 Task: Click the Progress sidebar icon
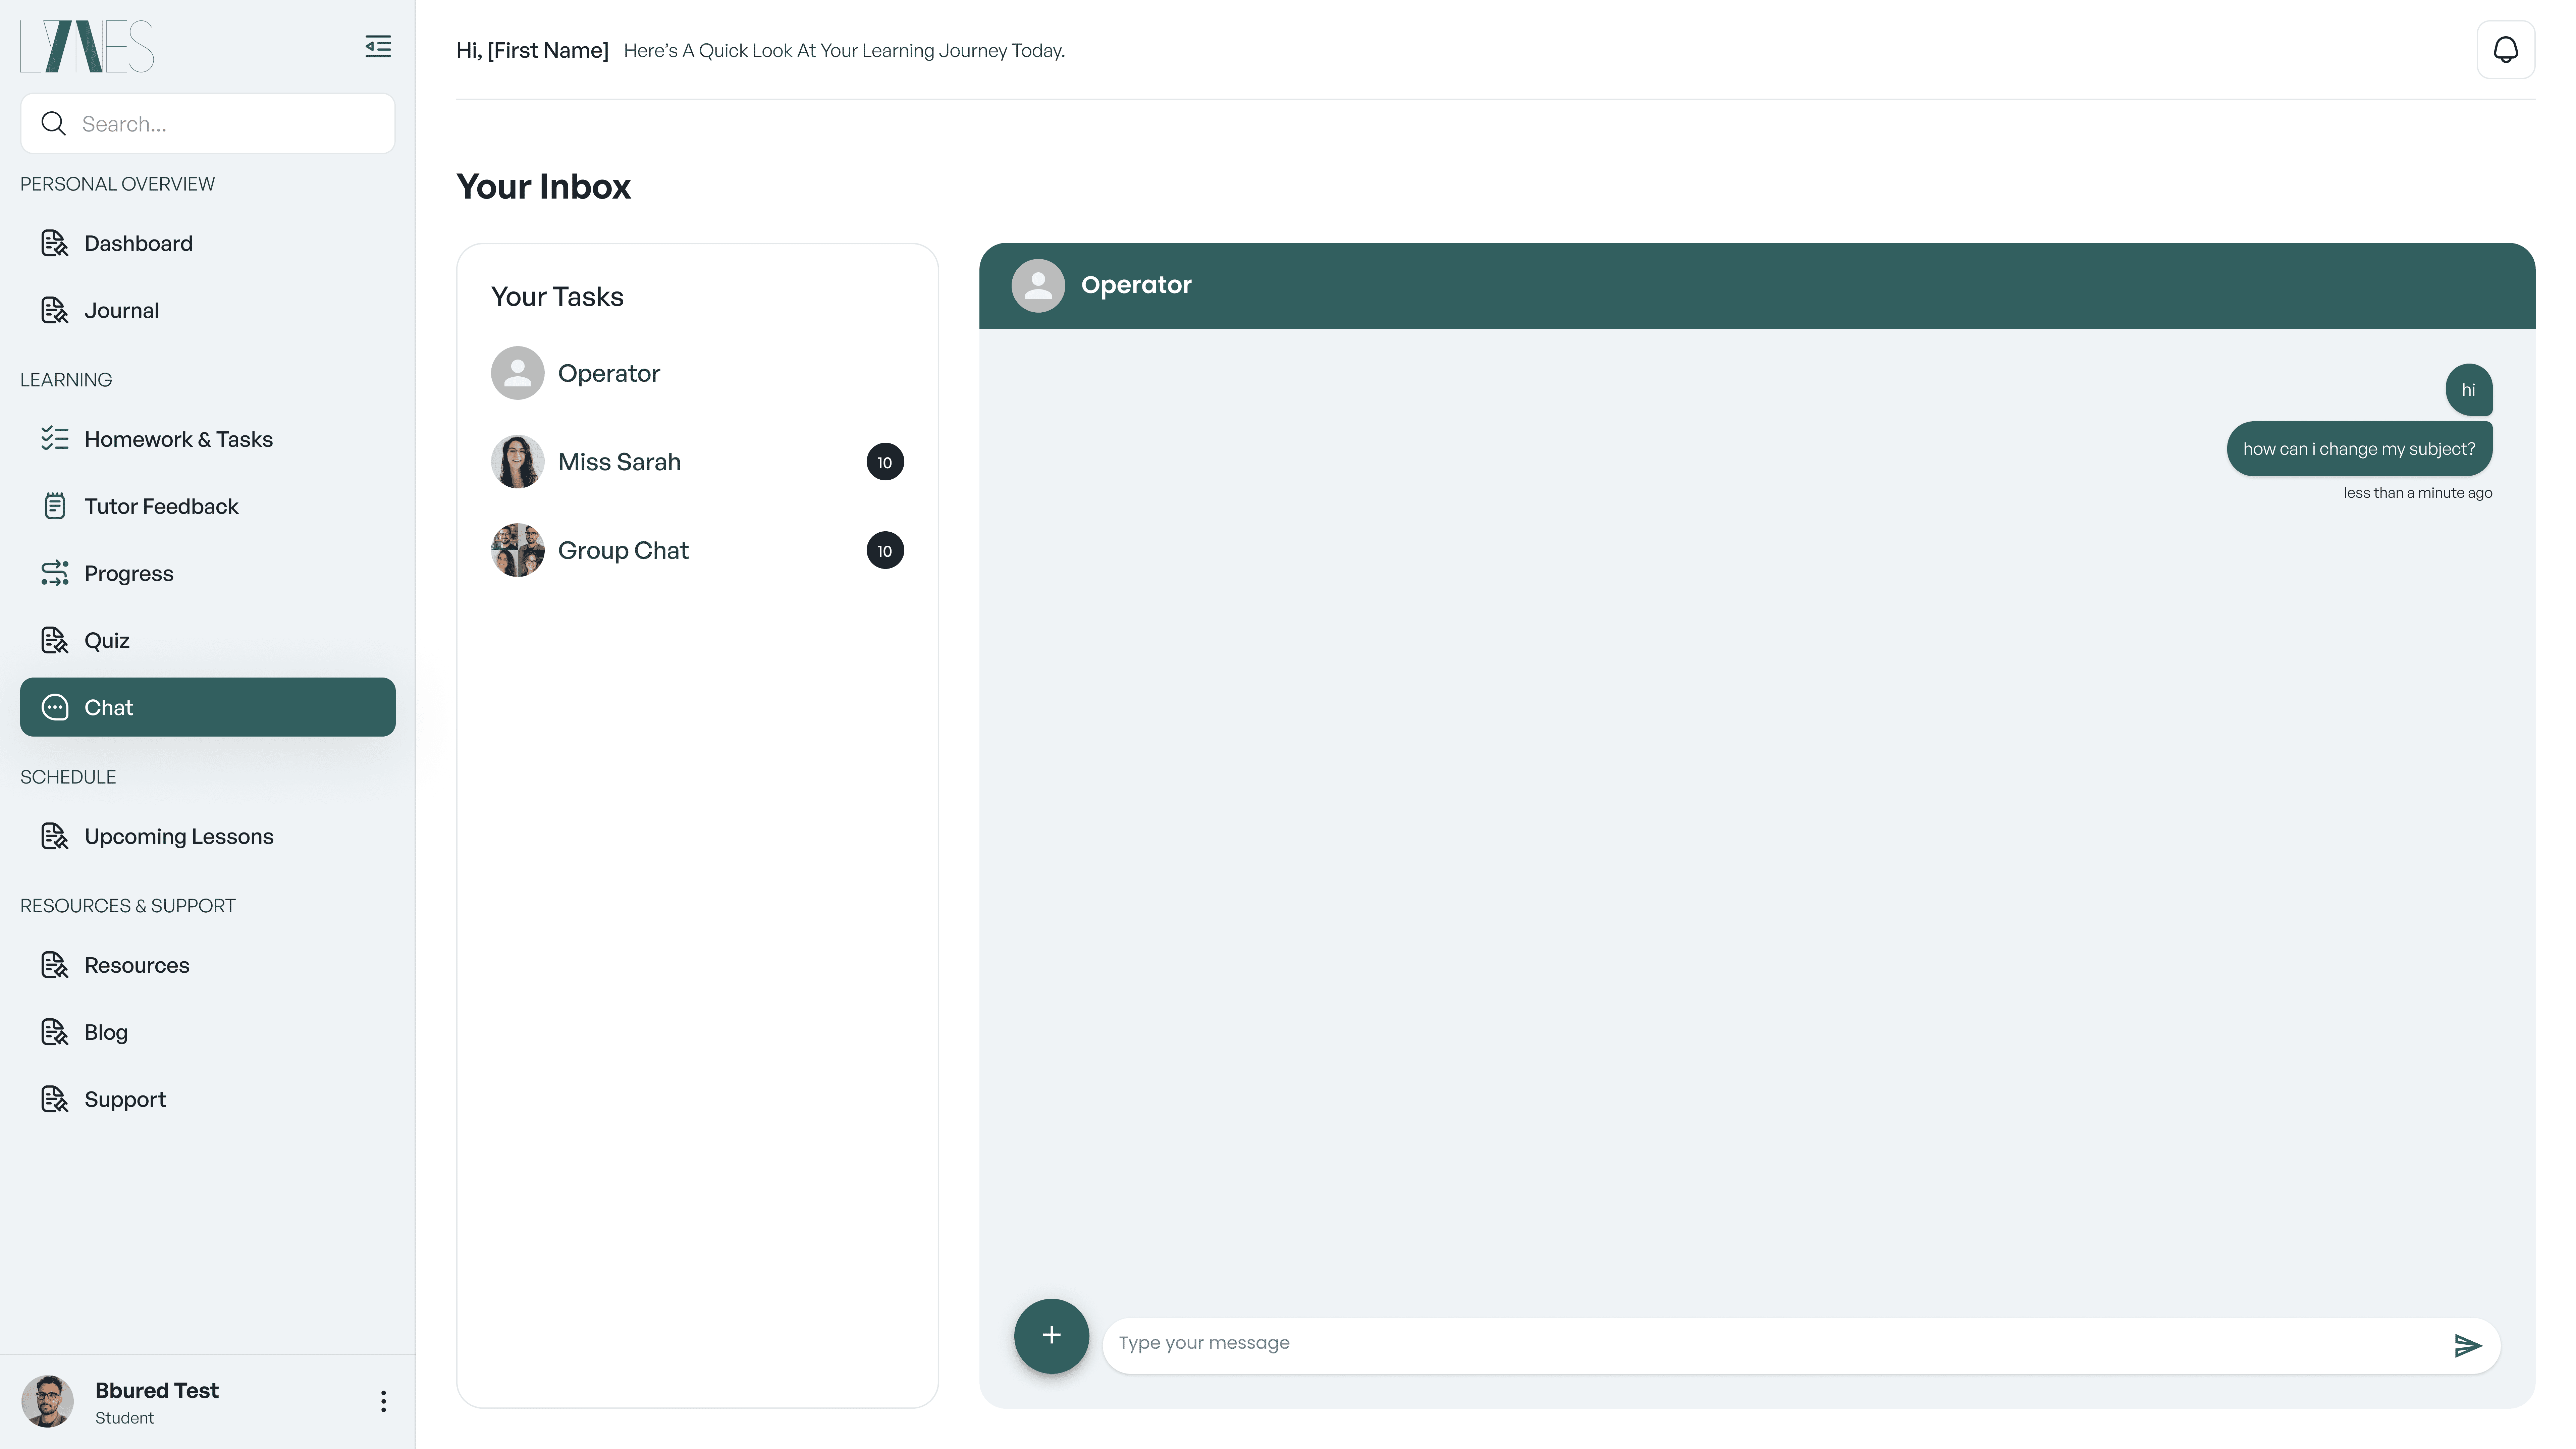click(x=54, y=573)
